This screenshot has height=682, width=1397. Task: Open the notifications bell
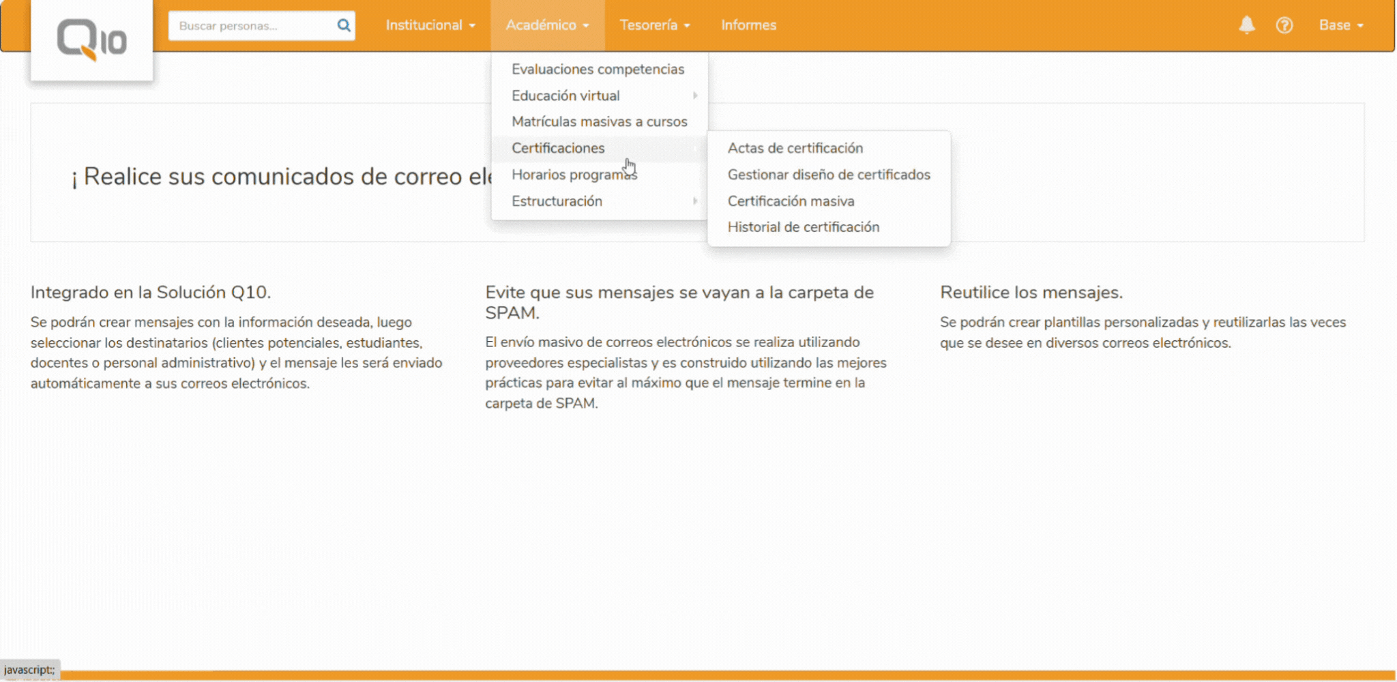point(1246,25)
